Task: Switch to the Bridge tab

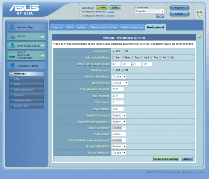Action: click(82, 27)
